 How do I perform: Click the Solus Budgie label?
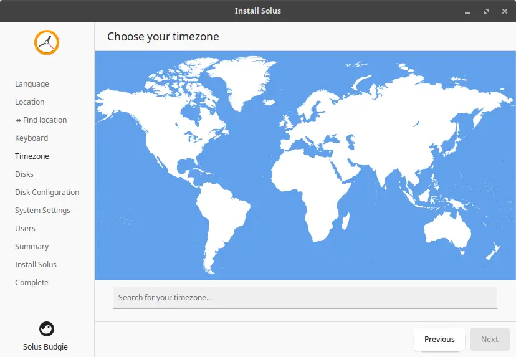click(x=45, y=347)
